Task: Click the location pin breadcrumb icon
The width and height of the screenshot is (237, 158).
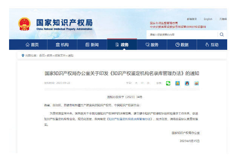Action: (23, 56)
